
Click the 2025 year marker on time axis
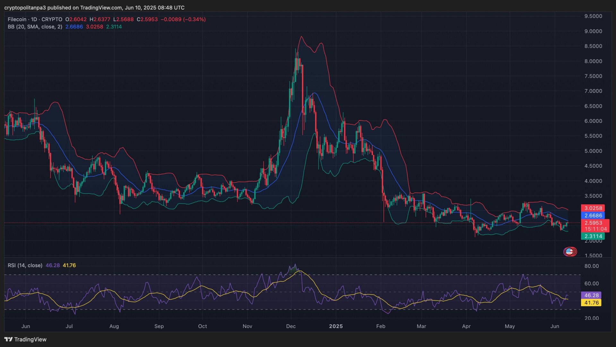[x=336, y=326]
